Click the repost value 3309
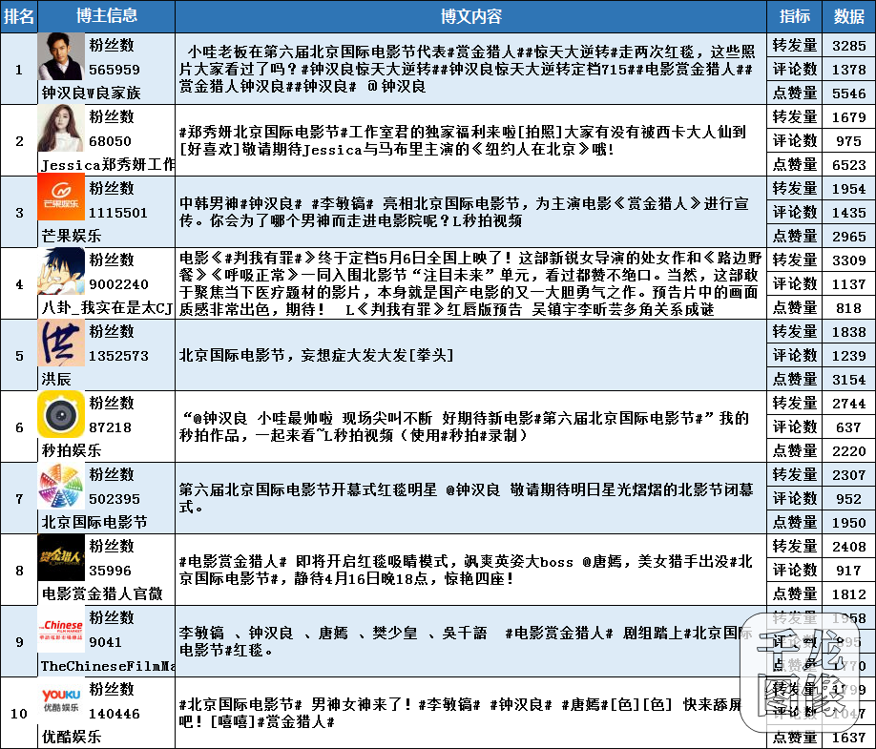Screen dimensions: 876x749 point(848,260)
